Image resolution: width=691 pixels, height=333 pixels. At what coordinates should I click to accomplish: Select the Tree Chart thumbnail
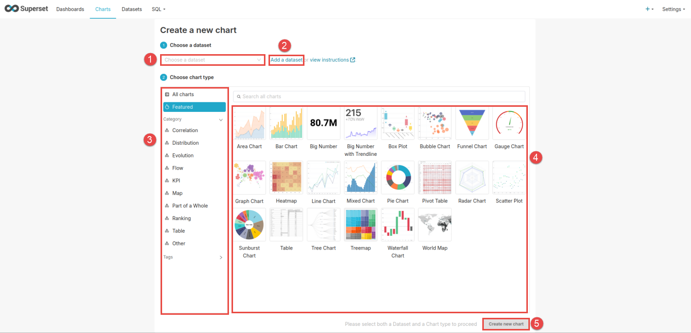324,225
